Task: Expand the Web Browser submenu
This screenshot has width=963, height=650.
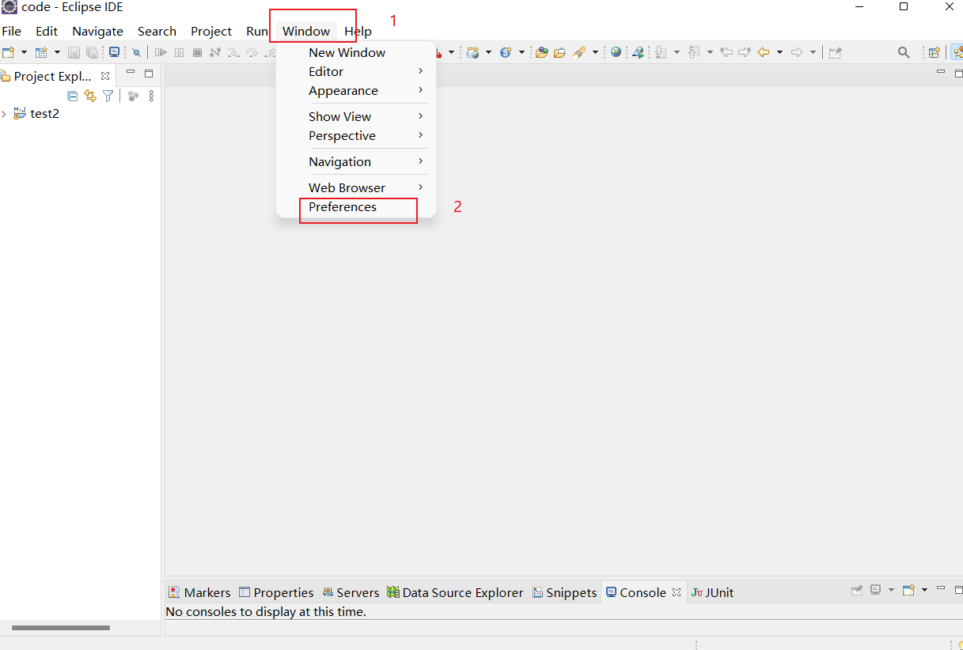Action: pos(355,187)
